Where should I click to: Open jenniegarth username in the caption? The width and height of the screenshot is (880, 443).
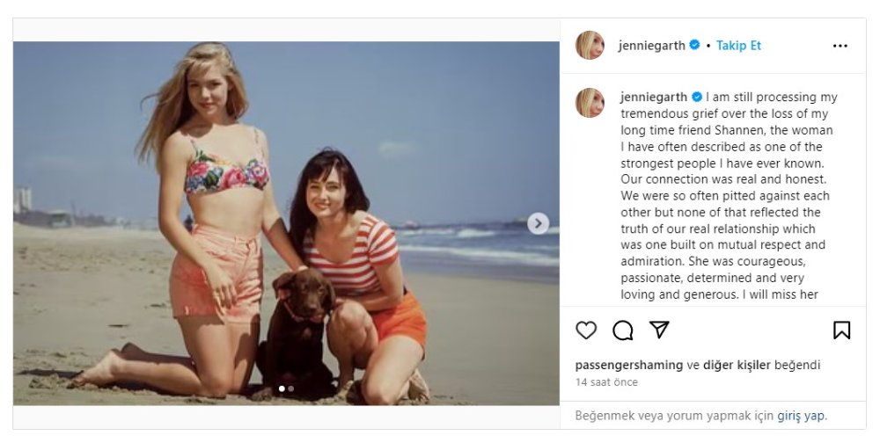[654, 97]
